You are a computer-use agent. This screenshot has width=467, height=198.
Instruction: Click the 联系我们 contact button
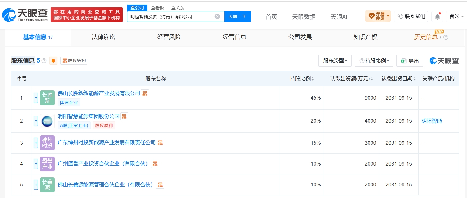411,17
